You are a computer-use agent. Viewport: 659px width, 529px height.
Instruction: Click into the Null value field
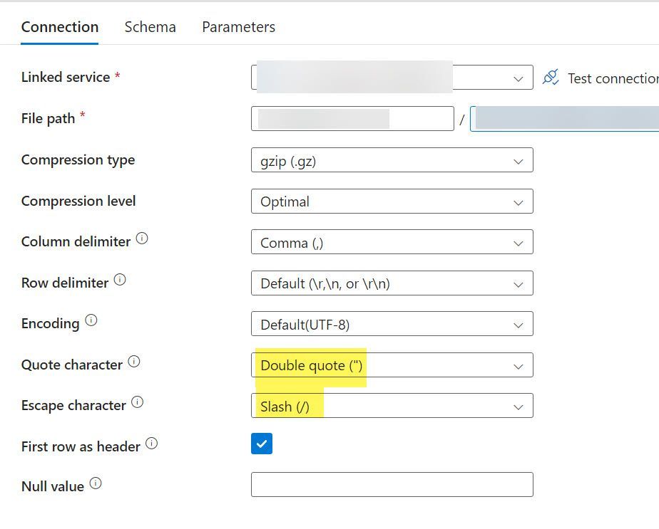[392, 485]
